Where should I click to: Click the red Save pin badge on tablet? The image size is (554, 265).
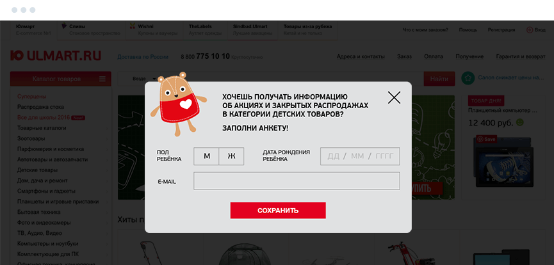pos(487,139)
